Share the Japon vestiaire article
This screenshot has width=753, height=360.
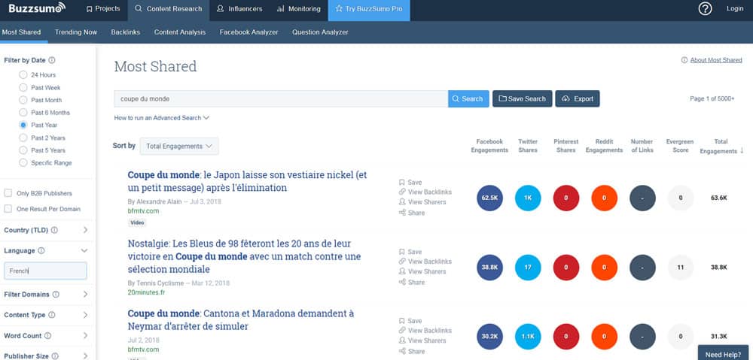coord(412,213)
